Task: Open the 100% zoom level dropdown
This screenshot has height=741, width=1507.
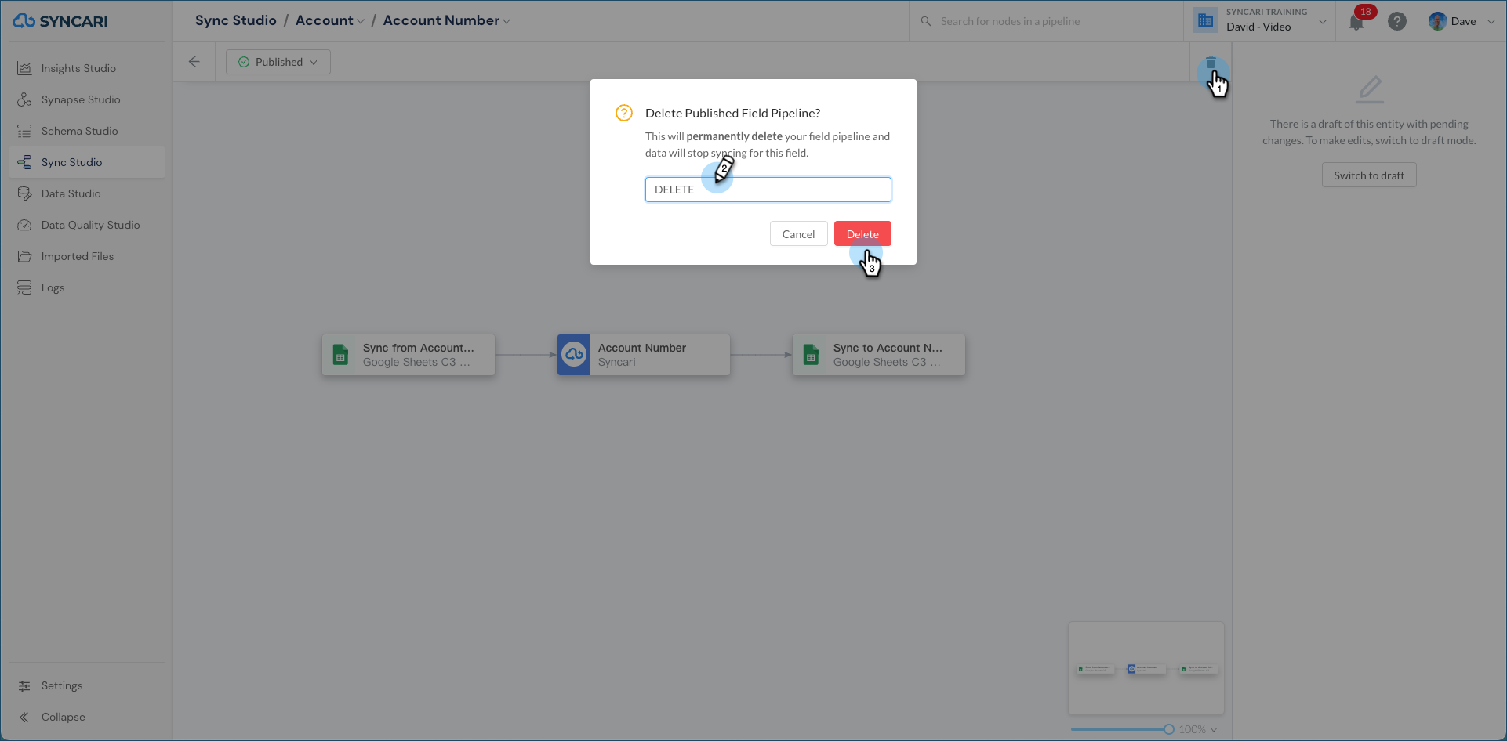Action: click(1198, 729)
